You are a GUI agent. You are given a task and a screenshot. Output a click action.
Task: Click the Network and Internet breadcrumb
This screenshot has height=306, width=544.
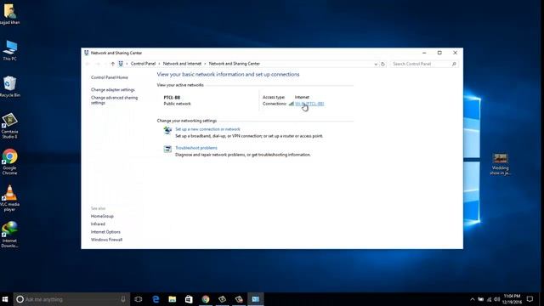(182, 64)
